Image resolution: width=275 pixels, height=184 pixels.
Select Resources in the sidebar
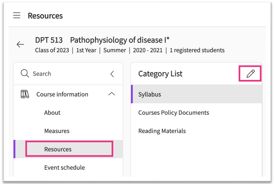tap(58, 149)
